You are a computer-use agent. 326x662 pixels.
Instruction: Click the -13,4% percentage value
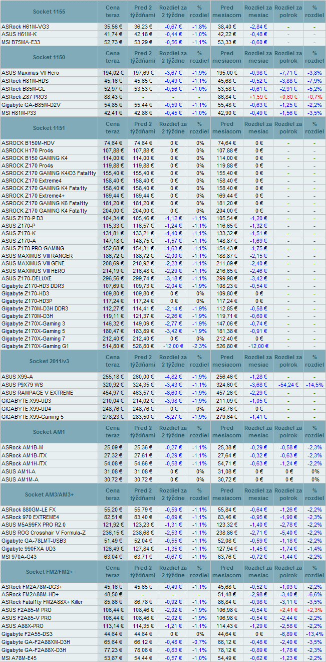314,634
